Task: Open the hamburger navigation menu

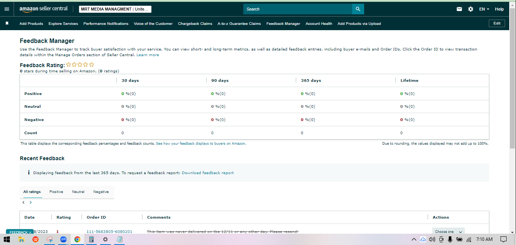Action: [x=6, y=9]
